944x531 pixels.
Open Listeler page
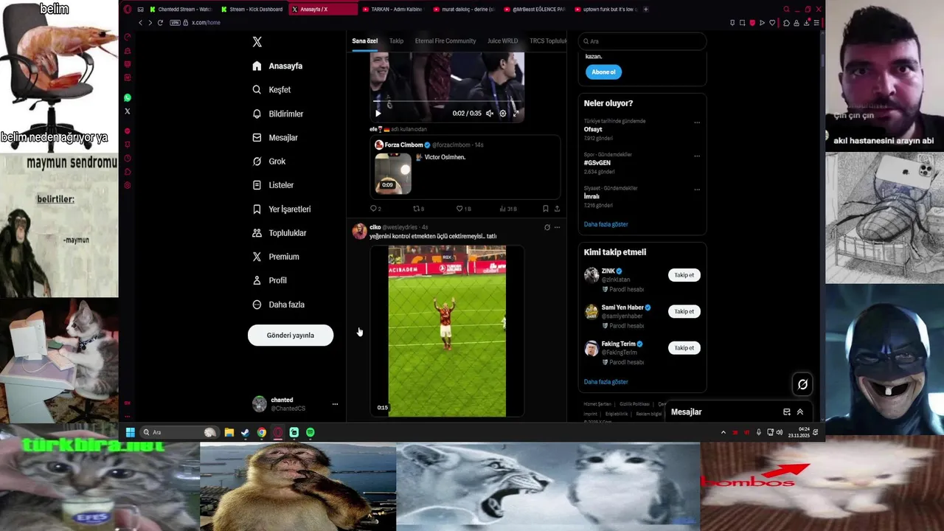click(272, 185)
